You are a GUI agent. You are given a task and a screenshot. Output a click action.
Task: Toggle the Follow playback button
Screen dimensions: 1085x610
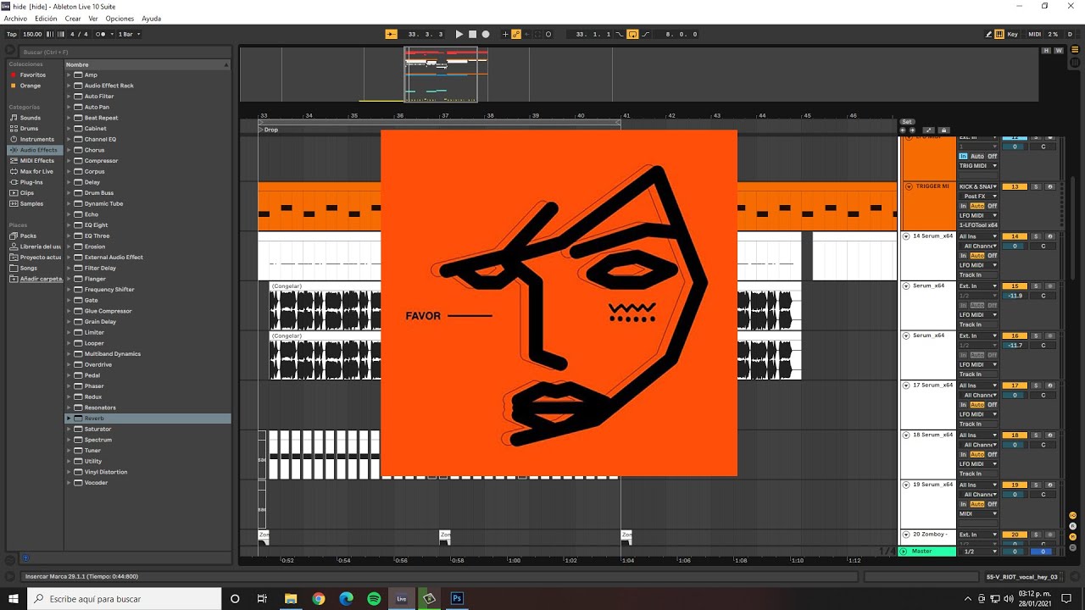[390, 34]
